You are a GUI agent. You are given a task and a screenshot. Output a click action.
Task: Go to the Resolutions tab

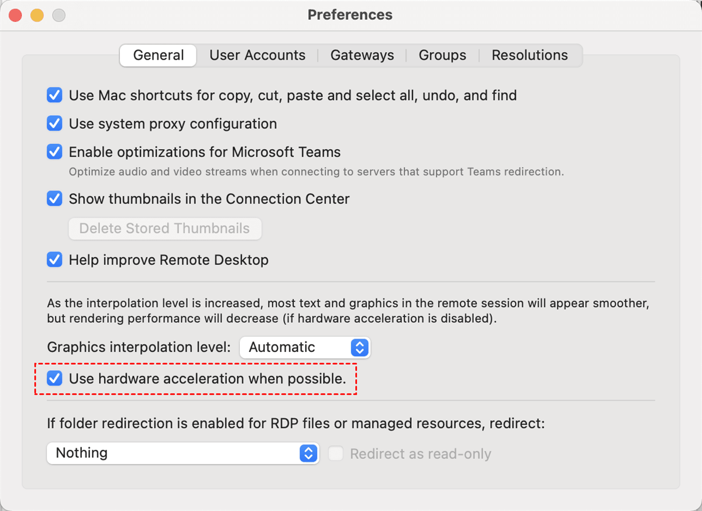tap(529, 56)
